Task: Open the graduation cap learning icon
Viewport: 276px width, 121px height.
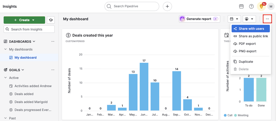Action: [51, 20]
